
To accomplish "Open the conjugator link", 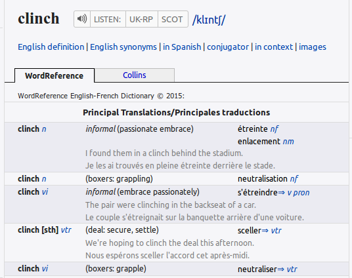I will pyautogui.click(x=228, y=47).
